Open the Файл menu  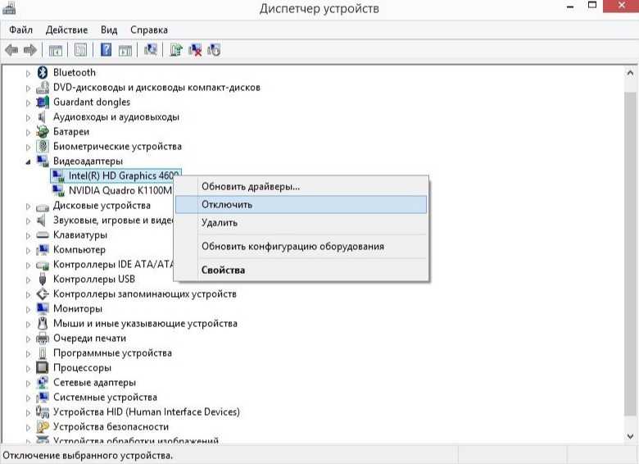(x=20, y=30)
